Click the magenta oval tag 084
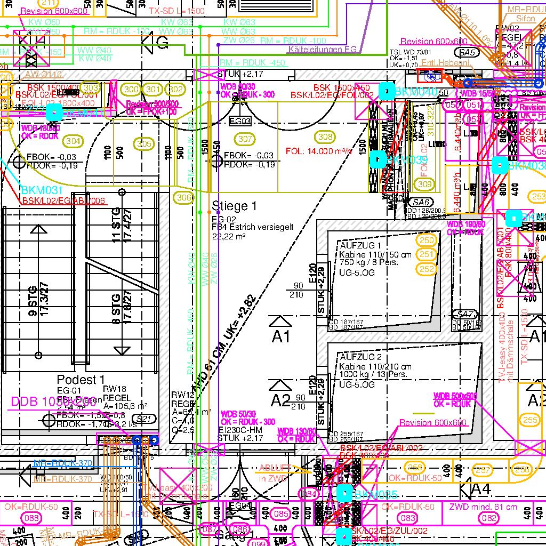 pos(309,494)
